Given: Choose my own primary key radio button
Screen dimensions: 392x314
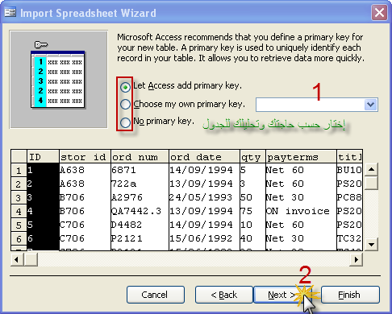Looking at the screenshot, I should tap(125, 105).
